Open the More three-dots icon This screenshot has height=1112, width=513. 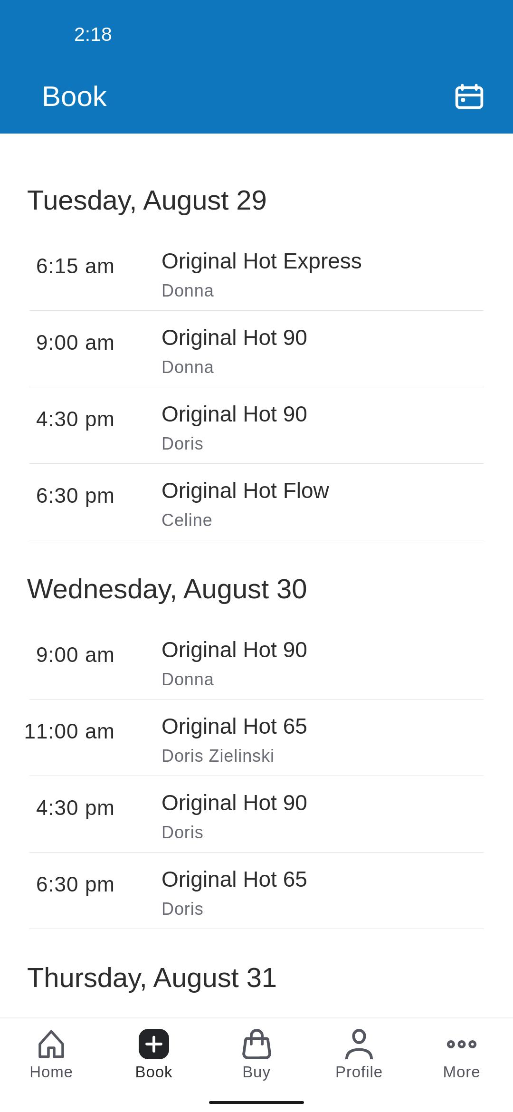[x=462, y=1044]
